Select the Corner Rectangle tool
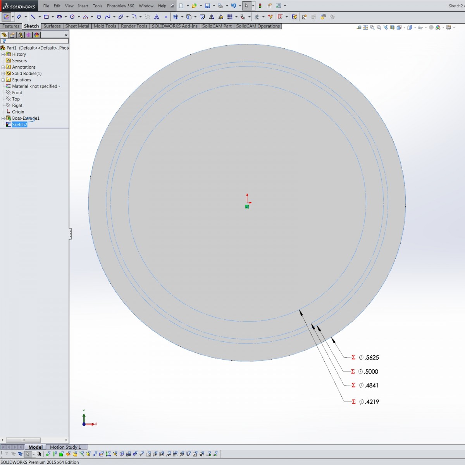 coord(46,17)
